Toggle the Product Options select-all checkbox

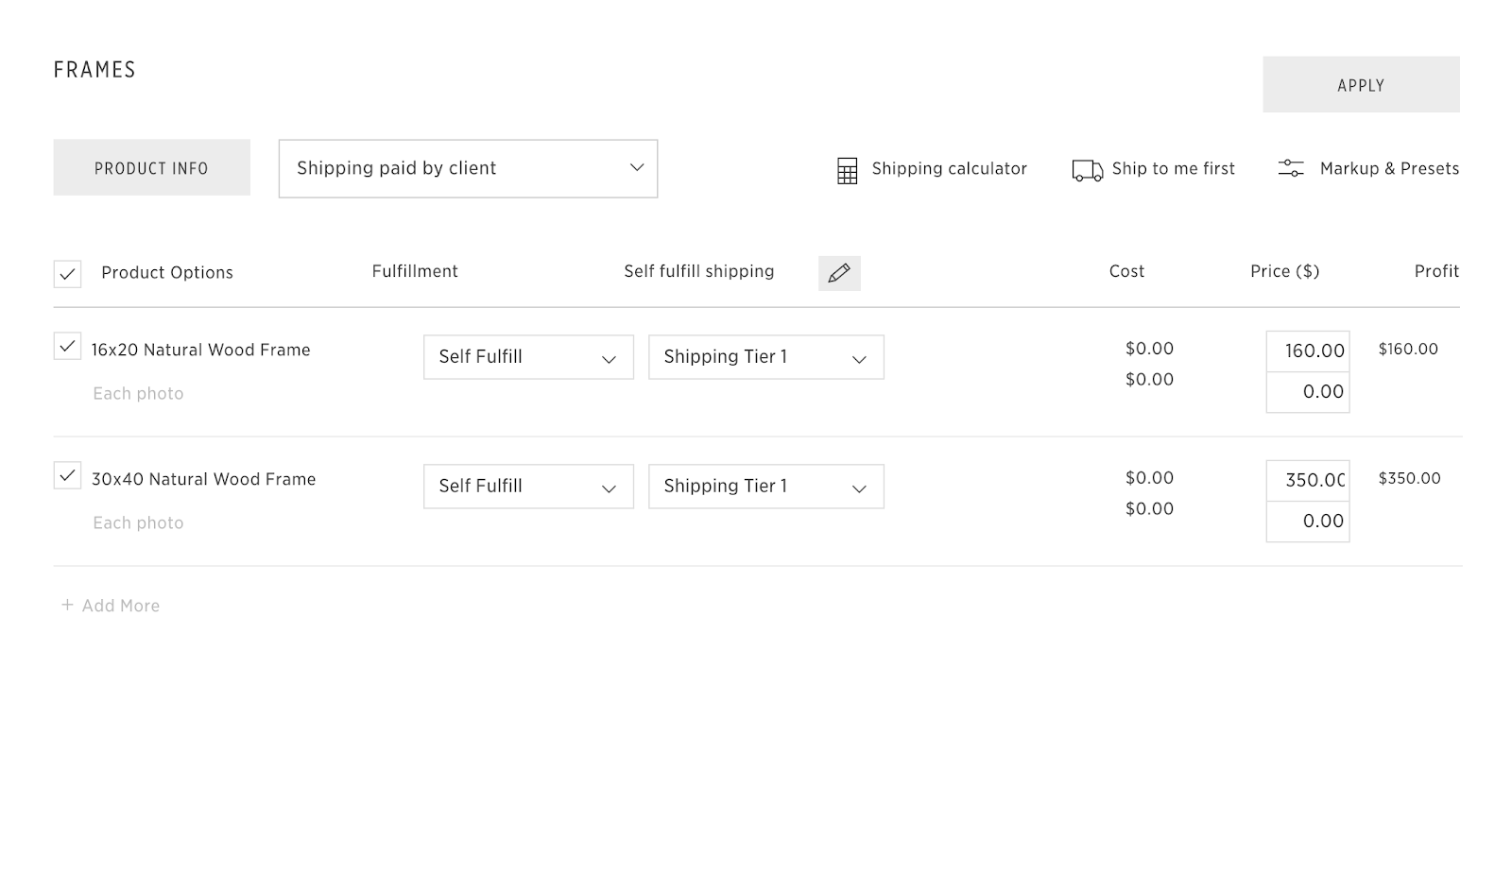point(67,274)
